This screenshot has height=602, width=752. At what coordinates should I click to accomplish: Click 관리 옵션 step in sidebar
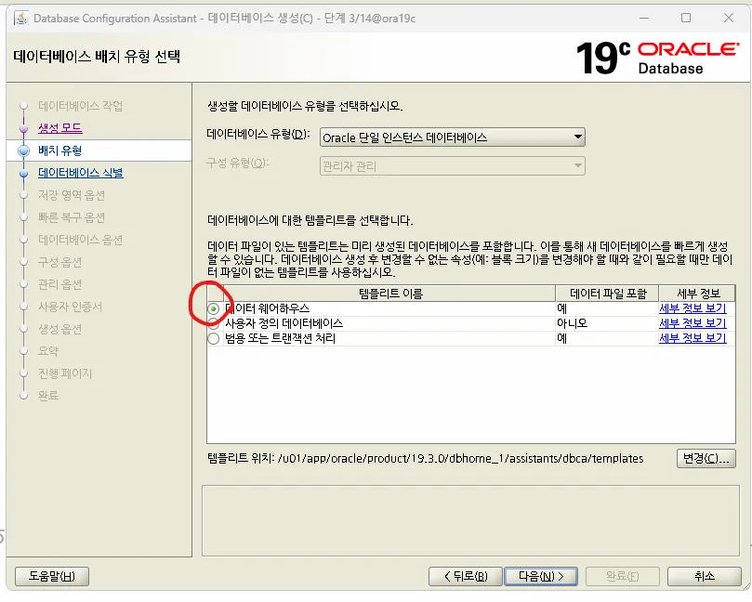tap(59, 284)
